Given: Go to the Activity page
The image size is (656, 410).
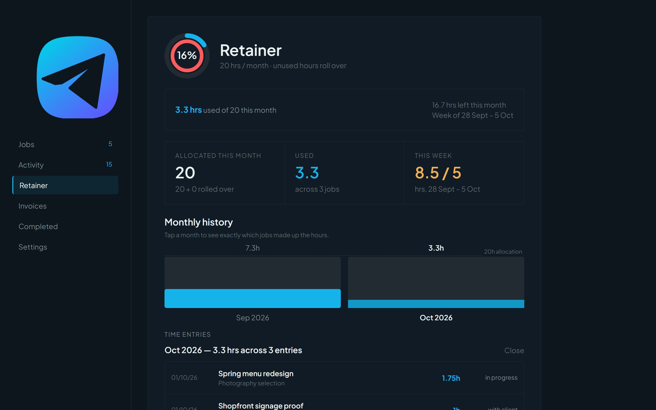Looking at the screenshot, I should [x=65, y=165].
